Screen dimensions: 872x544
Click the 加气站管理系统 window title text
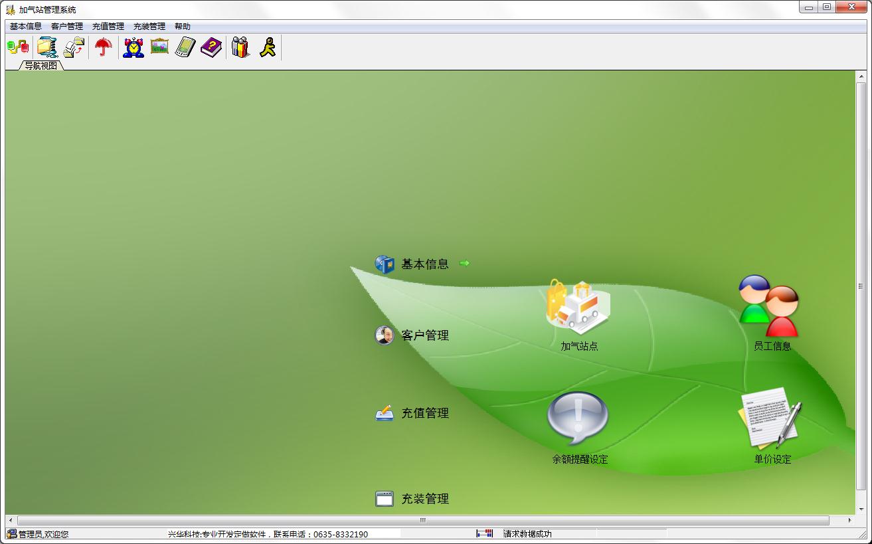pyautogui.click(x=47, y=10)
